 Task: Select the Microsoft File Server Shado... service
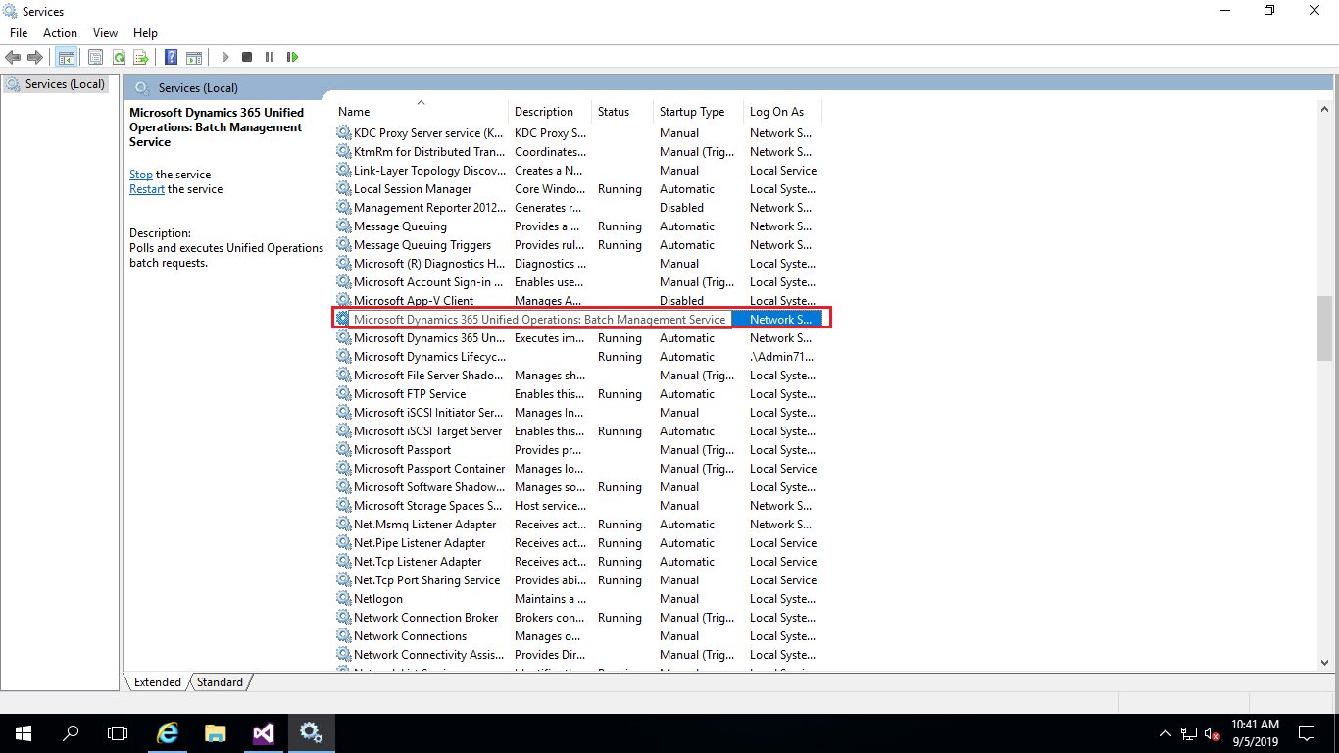pyautogui.click(x=429, y=376)
